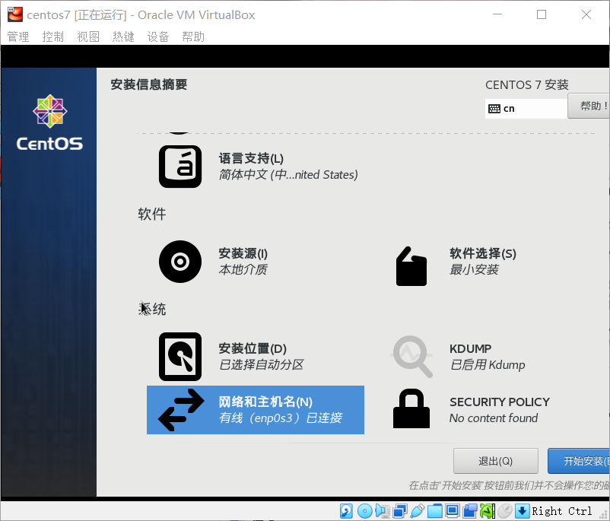
Task: Open the KDUMP magnifier icon
Action: pyautogui.click(x=411, y=357)
